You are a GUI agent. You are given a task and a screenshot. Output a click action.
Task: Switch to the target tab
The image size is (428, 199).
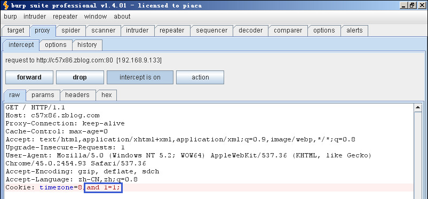15,30
